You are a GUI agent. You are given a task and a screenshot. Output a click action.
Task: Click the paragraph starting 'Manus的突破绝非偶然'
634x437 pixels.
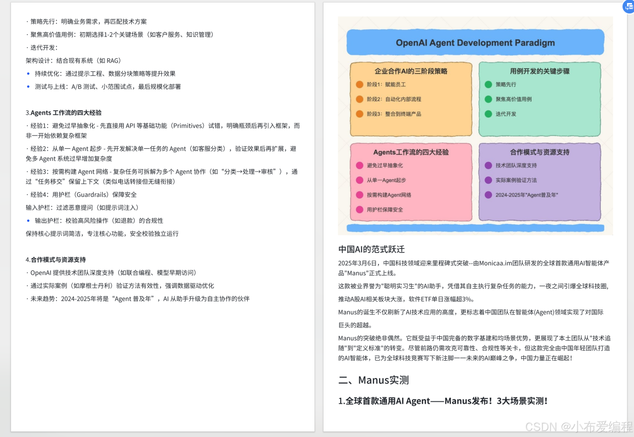pyautogui.click(x=474, y=348)
